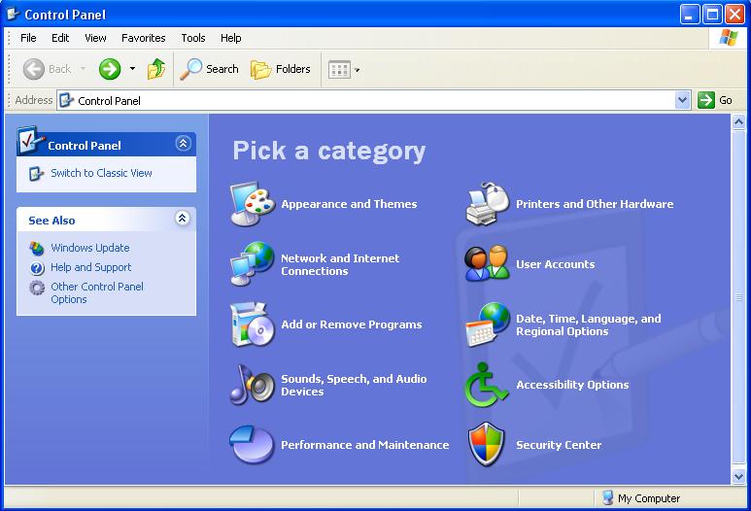Open the Edit menu
The image size is (751, 511).
[60, 38]
